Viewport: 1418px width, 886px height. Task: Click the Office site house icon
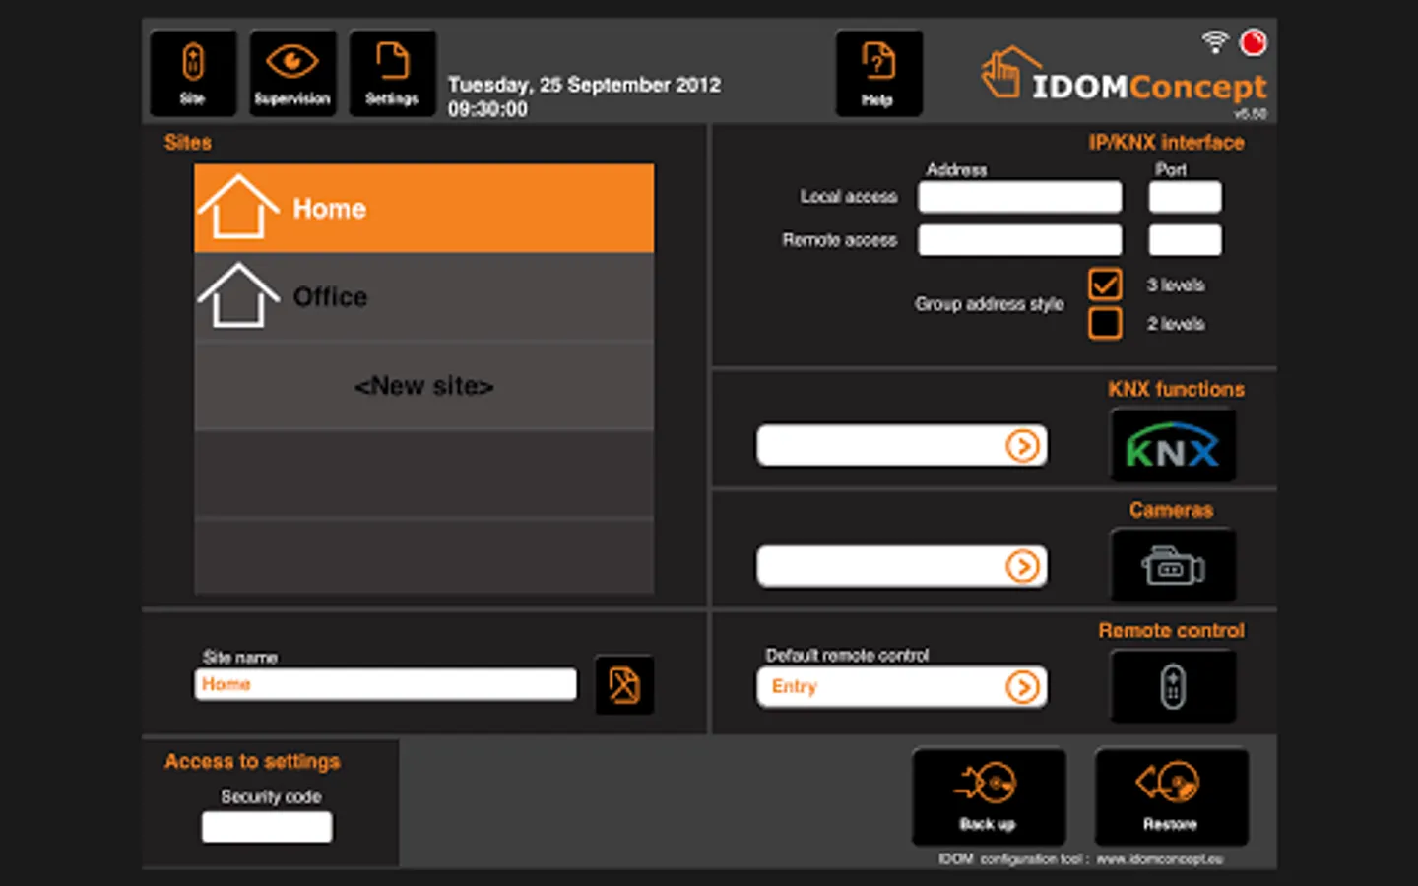(x=238, y=295)
